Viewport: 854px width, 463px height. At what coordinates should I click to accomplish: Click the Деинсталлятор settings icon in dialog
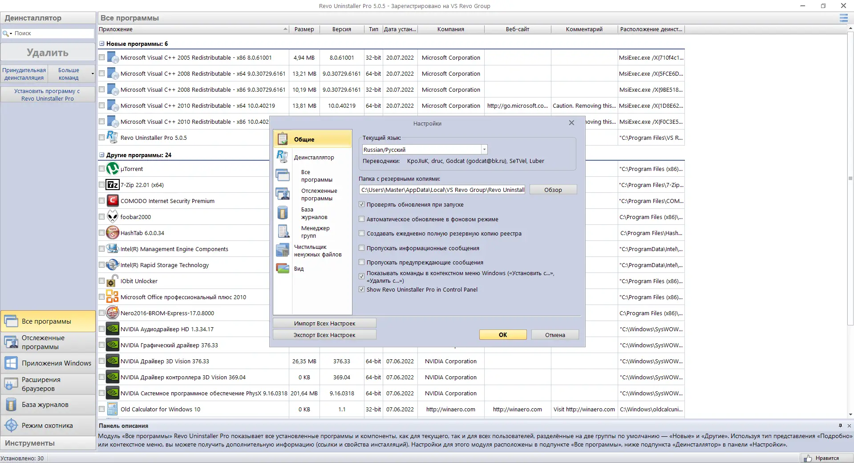(283, 157)
